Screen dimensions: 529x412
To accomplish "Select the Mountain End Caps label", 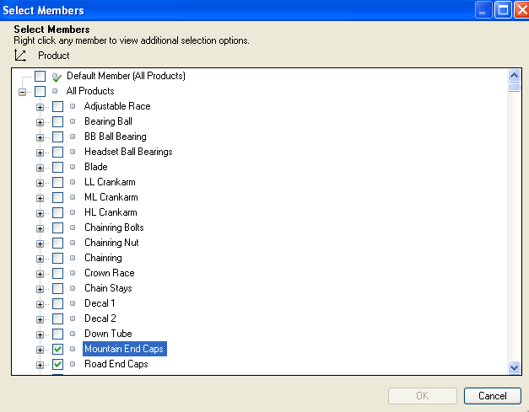I will click(124, 349).
